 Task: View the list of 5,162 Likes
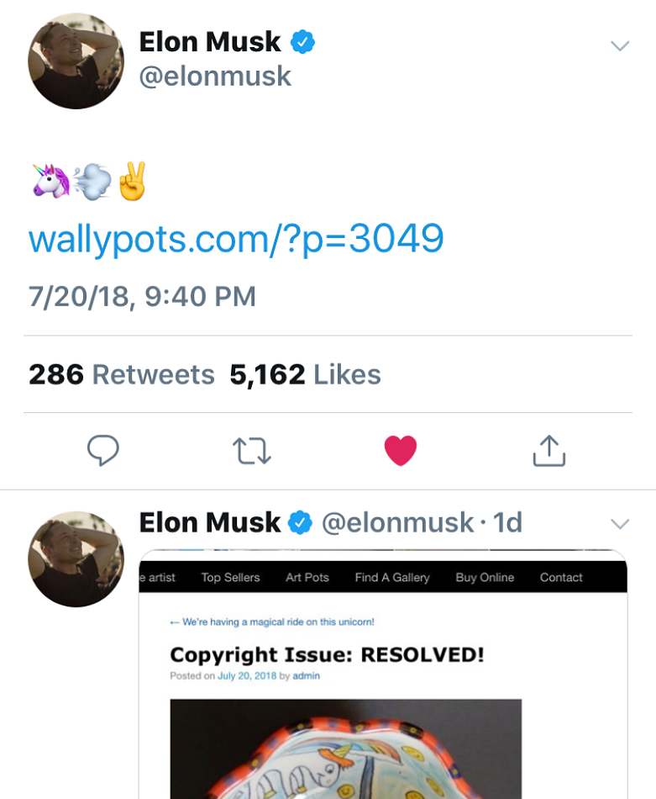pyautogui.click(x=305, y=374)
